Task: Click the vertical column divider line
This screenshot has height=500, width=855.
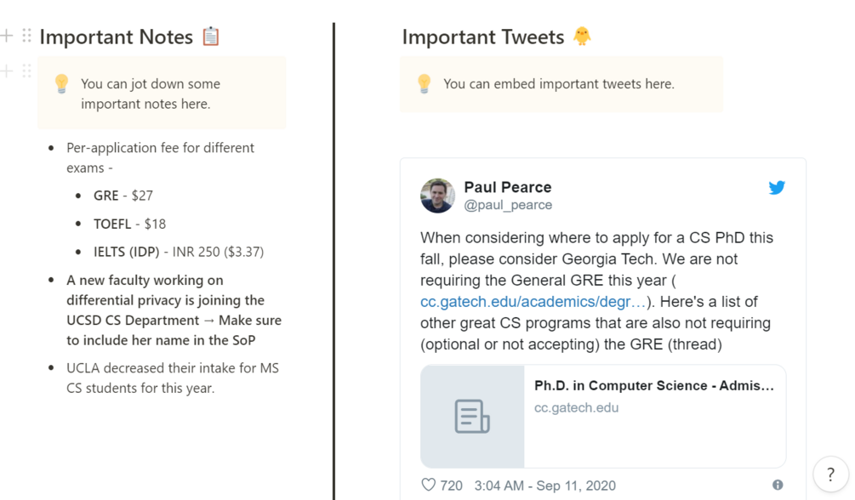Action: (333, 255)
